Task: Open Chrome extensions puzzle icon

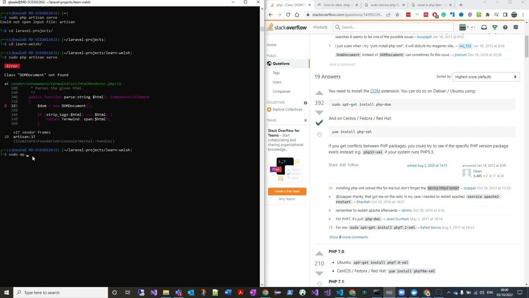Action: [x=488, y=15]
